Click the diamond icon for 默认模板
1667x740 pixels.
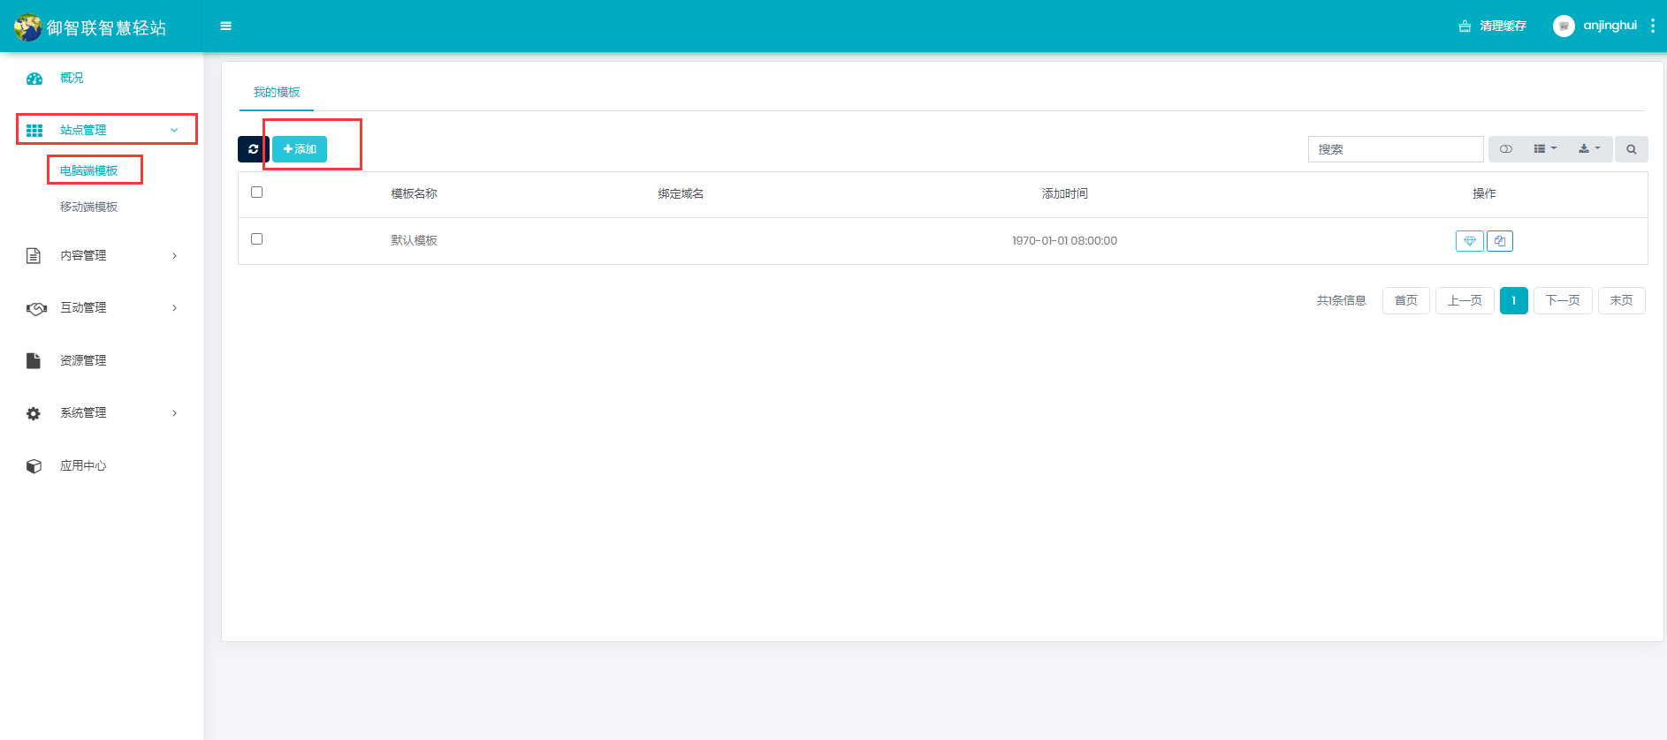(x=1469, y=241)
